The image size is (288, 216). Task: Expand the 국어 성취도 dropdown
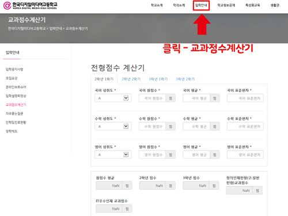(x=113, y=98)
